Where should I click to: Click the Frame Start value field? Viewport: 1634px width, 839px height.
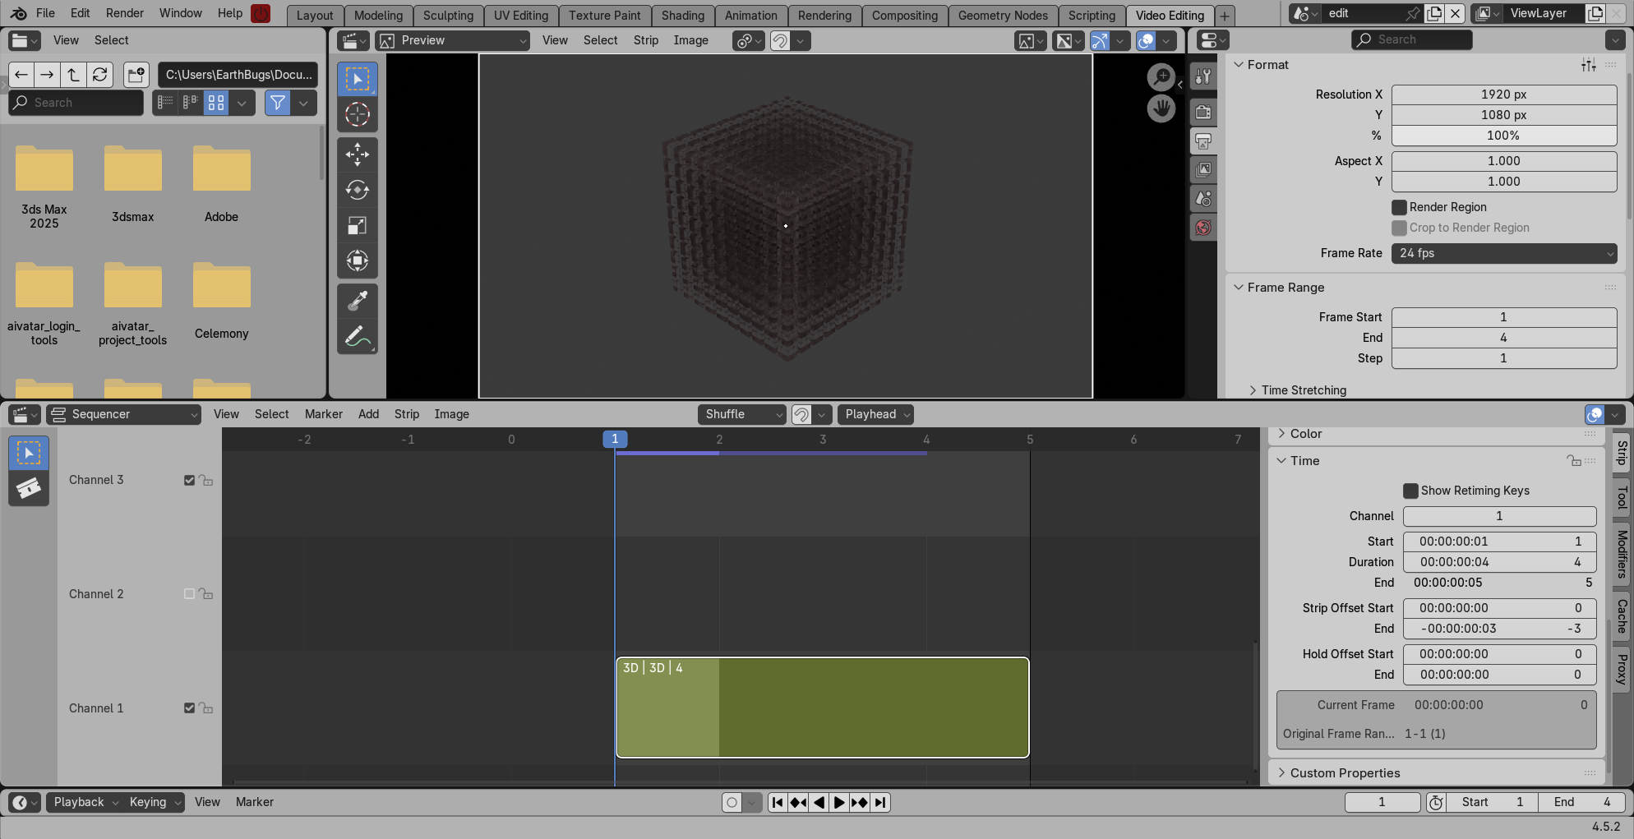point(1504,317)
